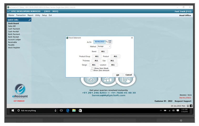Click the chart dashboard circle icon
This screenshot has width=199, height=126.
click(108, 80)
